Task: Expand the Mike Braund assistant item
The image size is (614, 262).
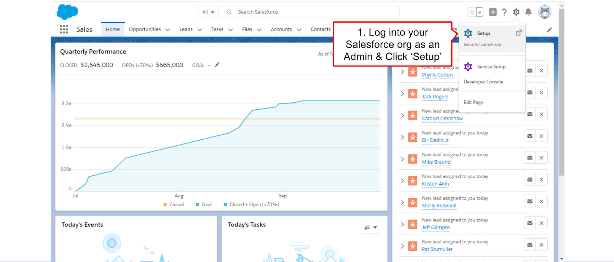Action: click(402, 159)
